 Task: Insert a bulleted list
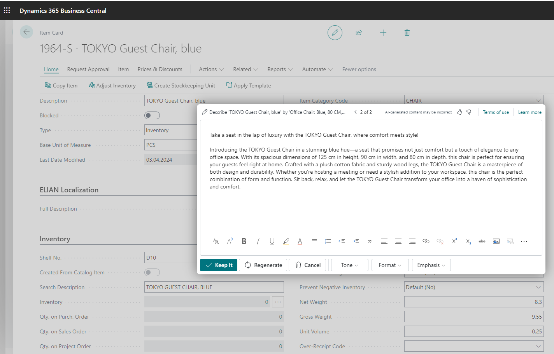pos(314,241)
